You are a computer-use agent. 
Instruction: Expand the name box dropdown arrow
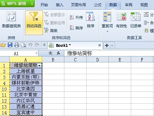click(36, 53)
